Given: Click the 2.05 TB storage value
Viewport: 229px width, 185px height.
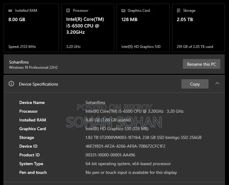Looking at the screenshot, I should pyautogui.click(x=185, y=19).
